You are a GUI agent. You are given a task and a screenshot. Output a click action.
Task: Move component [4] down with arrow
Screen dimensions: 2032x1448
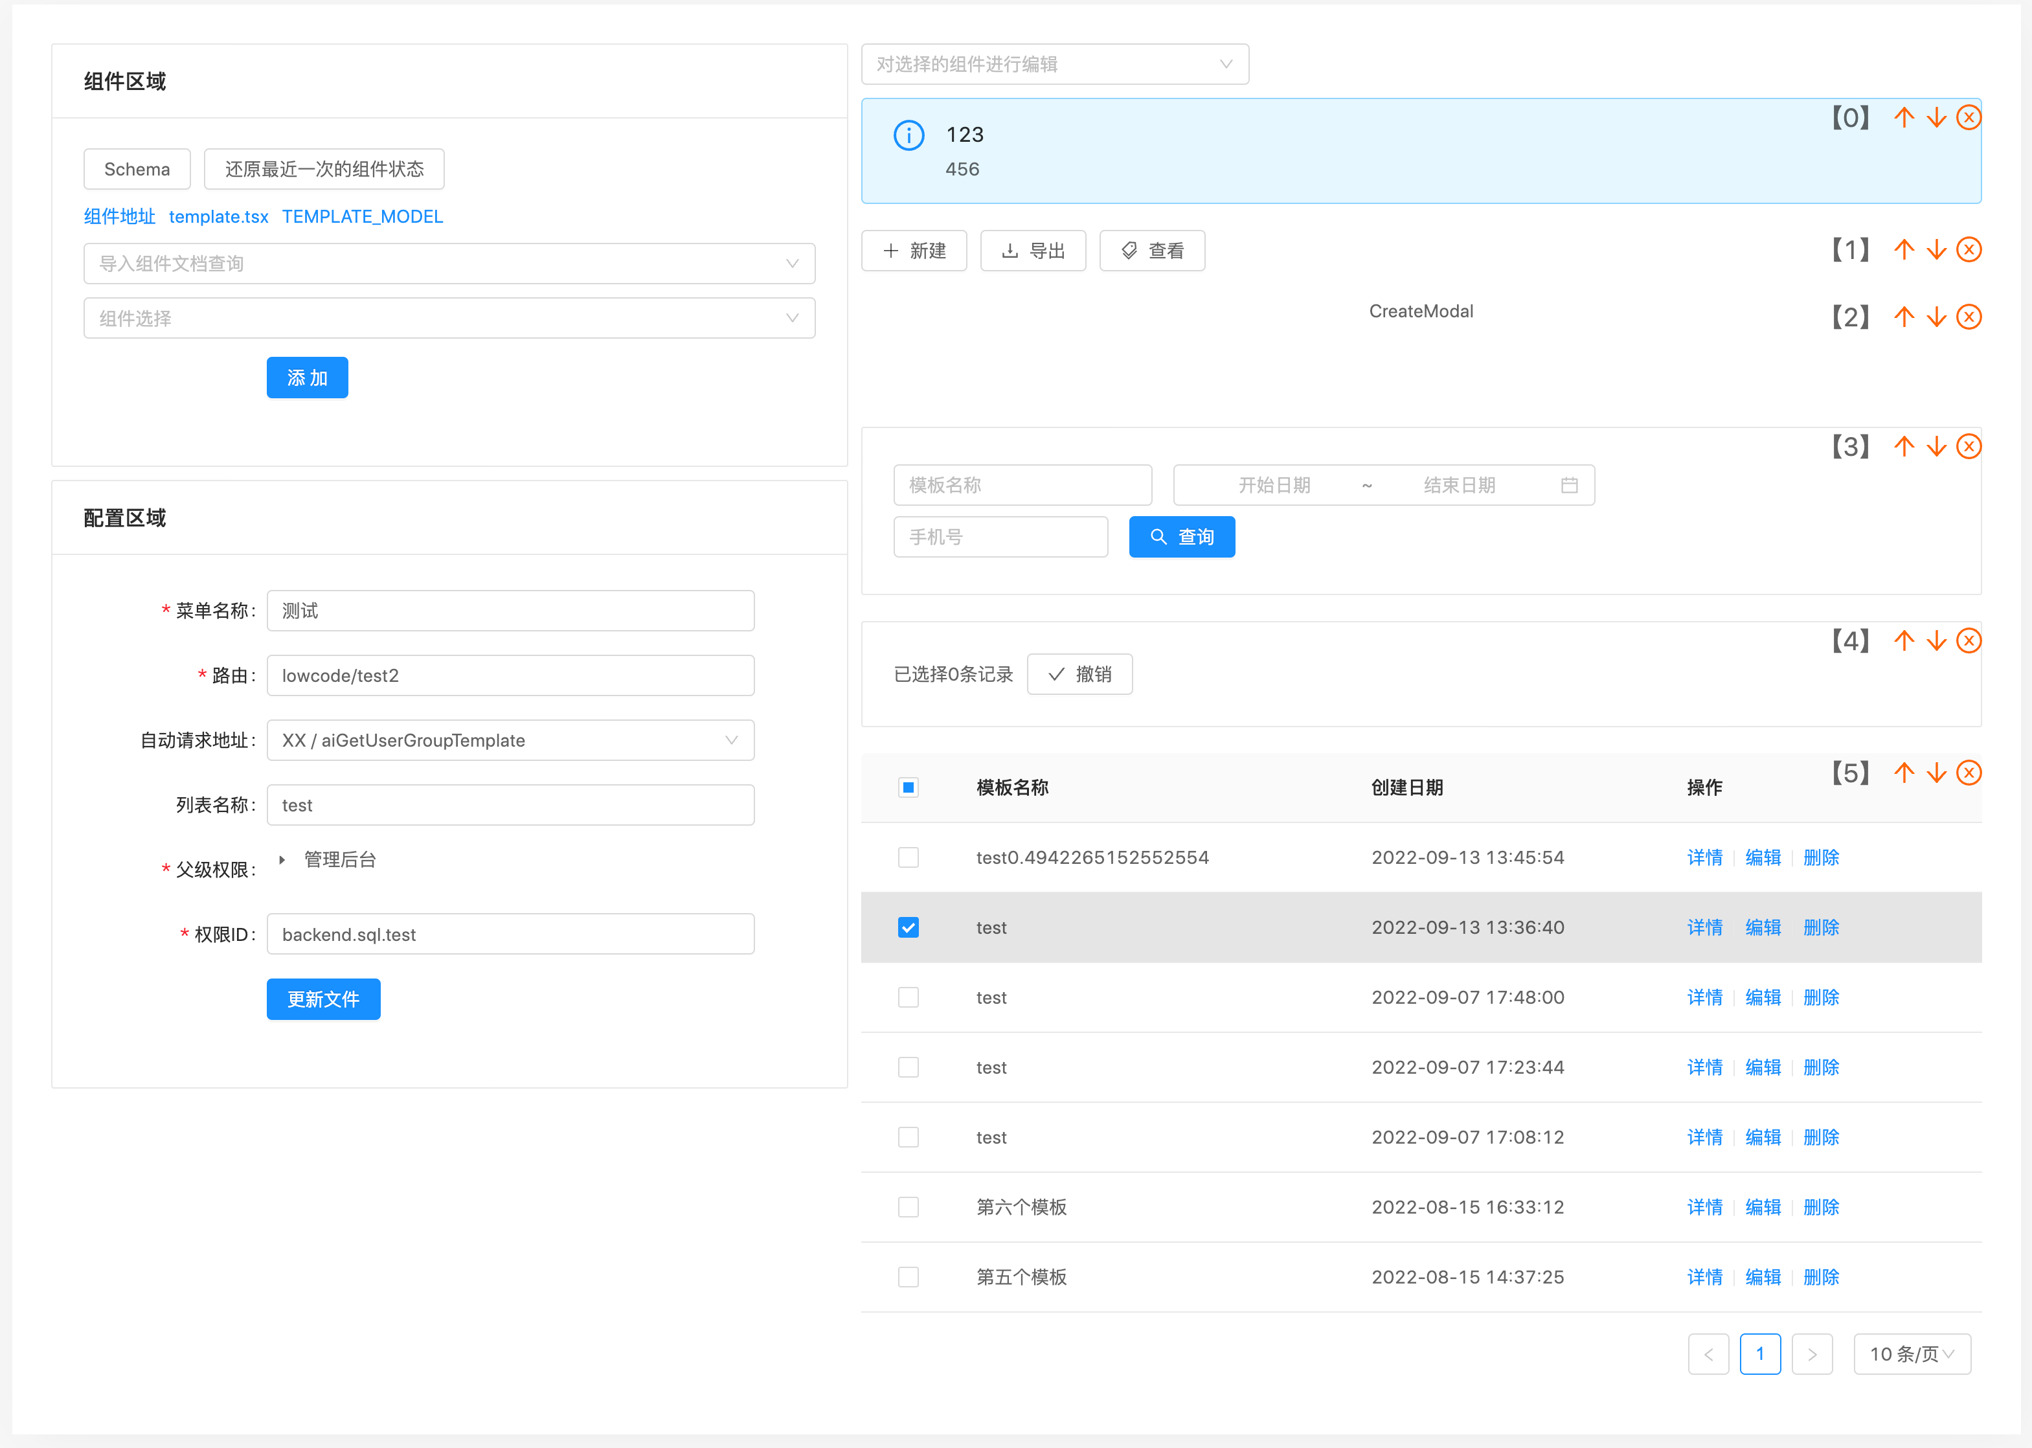pos(1936,641)
